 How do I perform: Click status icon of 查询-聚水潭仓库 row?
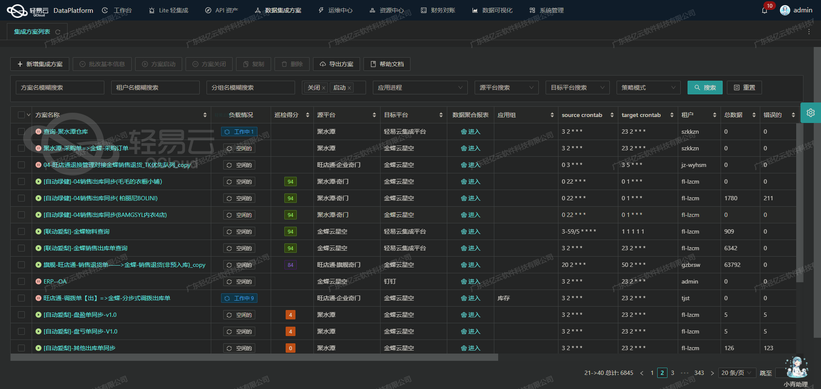pyautogui.click(x=38, y=132)
